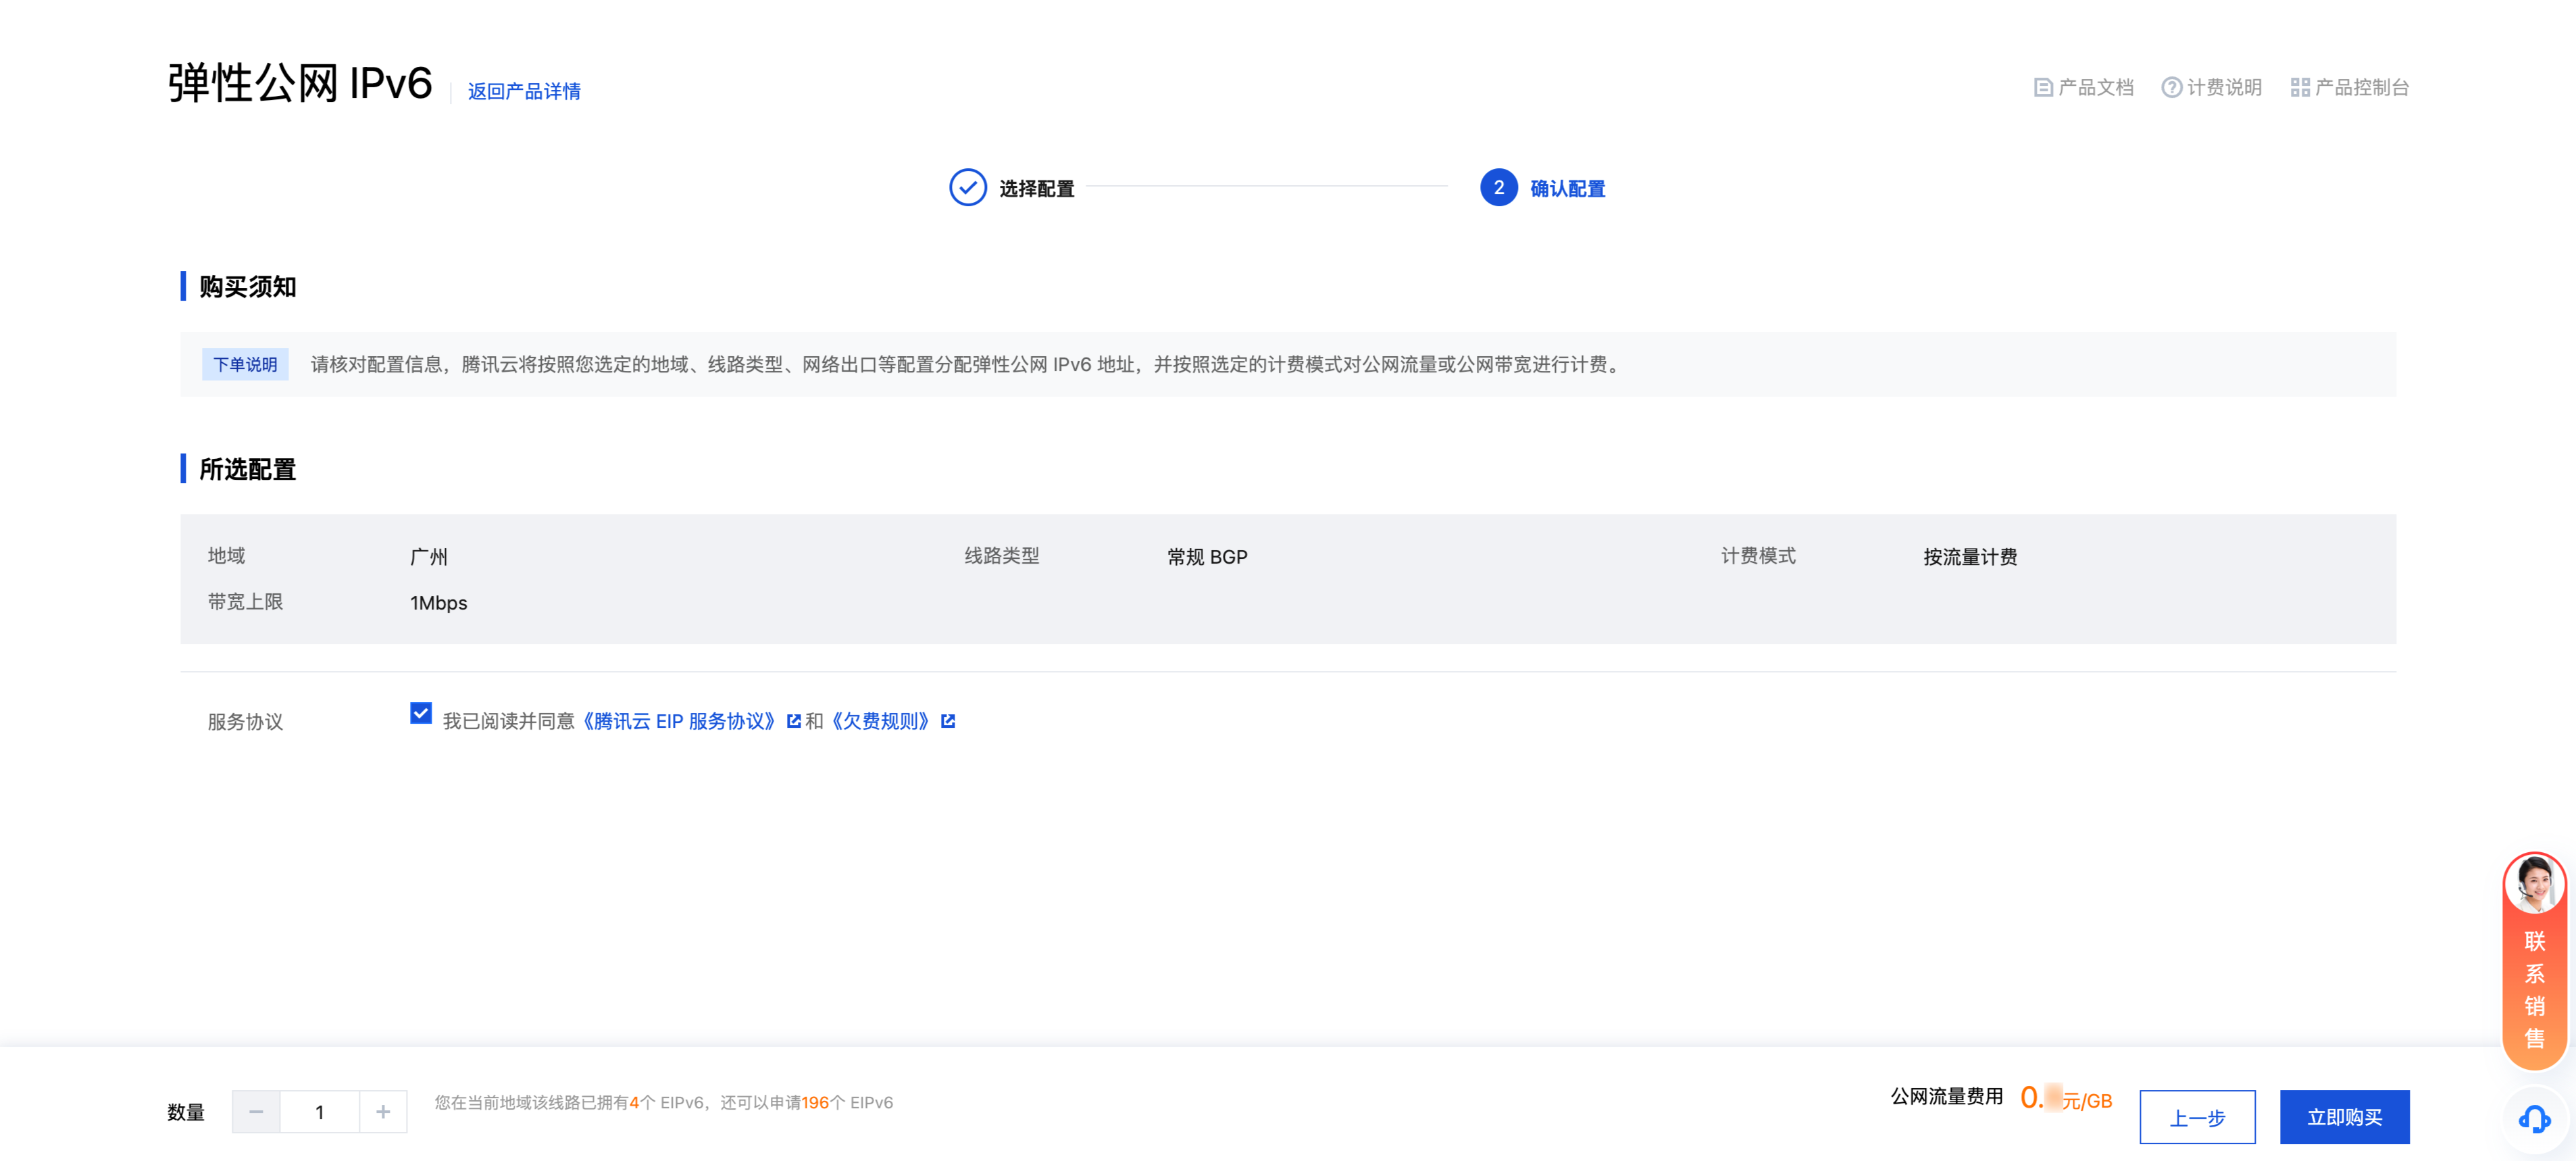Uncheck the service agreement checkbox
2576x1161 pixels.
coord(421,713)
